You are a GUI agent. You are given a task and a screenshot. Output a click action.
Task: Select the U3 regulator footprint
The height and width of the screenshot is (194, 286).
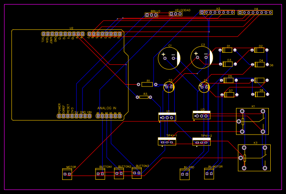pyautogui.click(x=201, y=115)
